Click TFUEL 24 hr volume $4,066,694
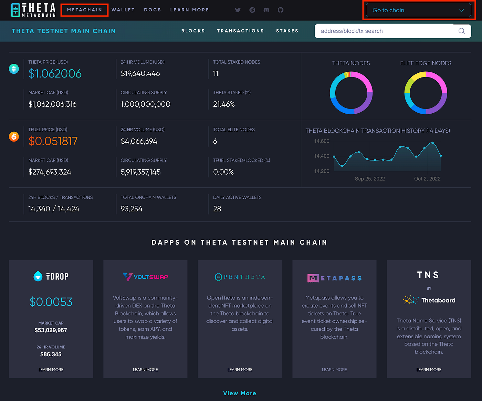Viewport: 482px width, 401px height. [x=139, y=141]
